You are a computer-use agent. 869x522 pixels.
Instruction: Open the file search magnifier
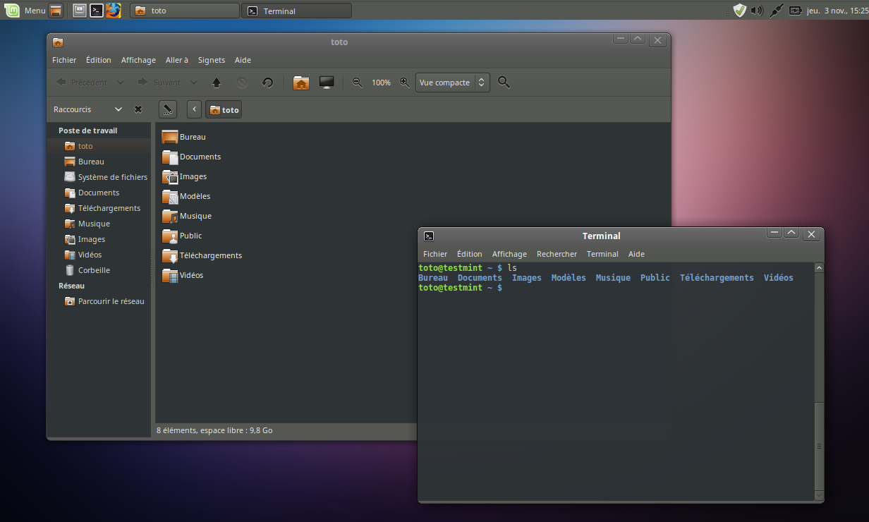coord(504,83)
